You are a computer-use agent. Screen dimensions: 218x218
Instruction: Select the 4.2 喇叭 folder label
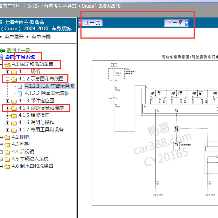pyautogui.click(x=21, y=137)
